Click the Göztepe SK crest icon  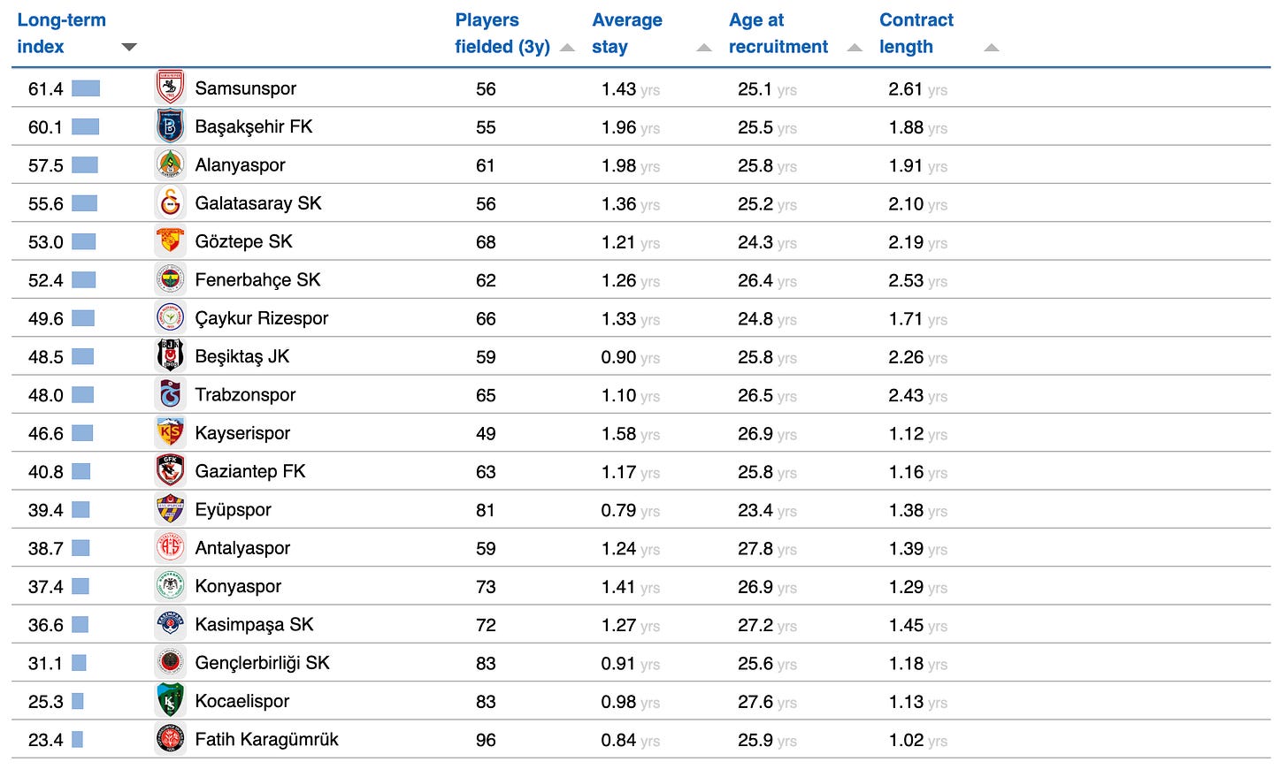click(x=170, y=241)
